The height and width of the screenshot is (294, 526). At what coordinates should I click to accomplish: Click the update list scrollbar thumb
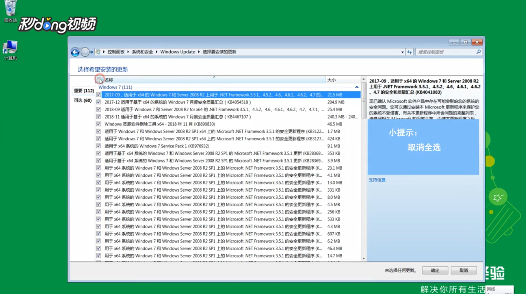[364, 100]
